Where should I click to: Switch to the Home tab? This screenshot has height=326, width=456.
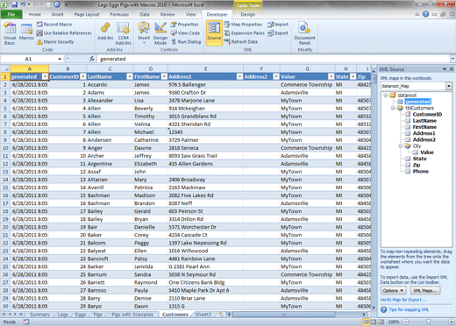[x=35, y=14]
